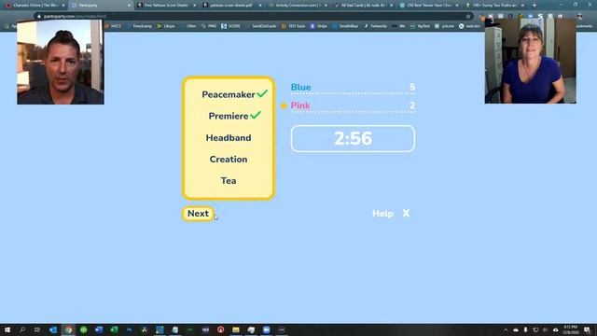The width and height of the screenshot is (597, 336).
Task: Open Chrome from the taskbar
Action: pyautogui.click(x=68, y=329)
